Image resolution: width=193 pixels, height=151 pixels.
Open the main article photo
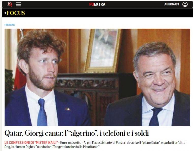coord(97,77)
